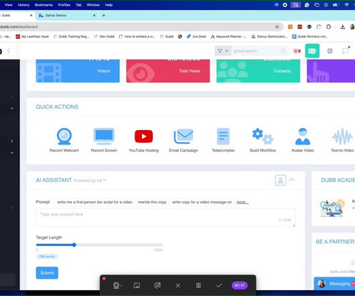Screen dimensions: 355x296
Task: Click the green share icon in header
Action: coord(312,51)
